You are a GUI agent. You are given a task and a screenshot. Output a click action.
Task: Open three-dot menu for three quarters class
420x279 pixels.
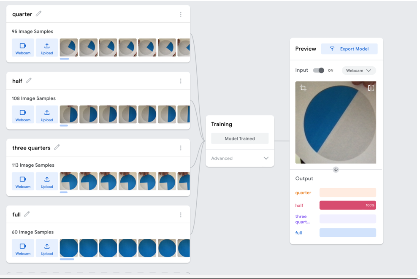coord(181,148)
